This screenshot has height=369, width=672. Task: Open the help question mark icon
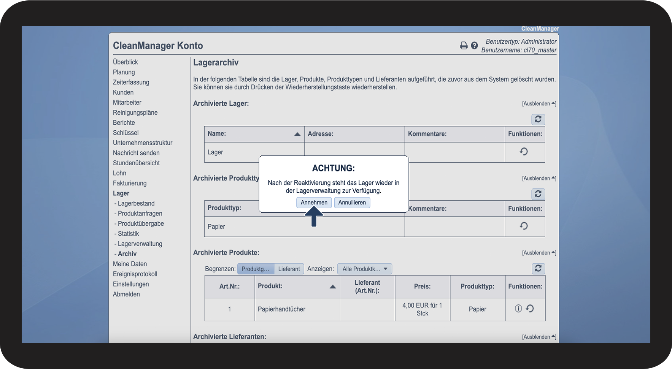pos(474,46)
